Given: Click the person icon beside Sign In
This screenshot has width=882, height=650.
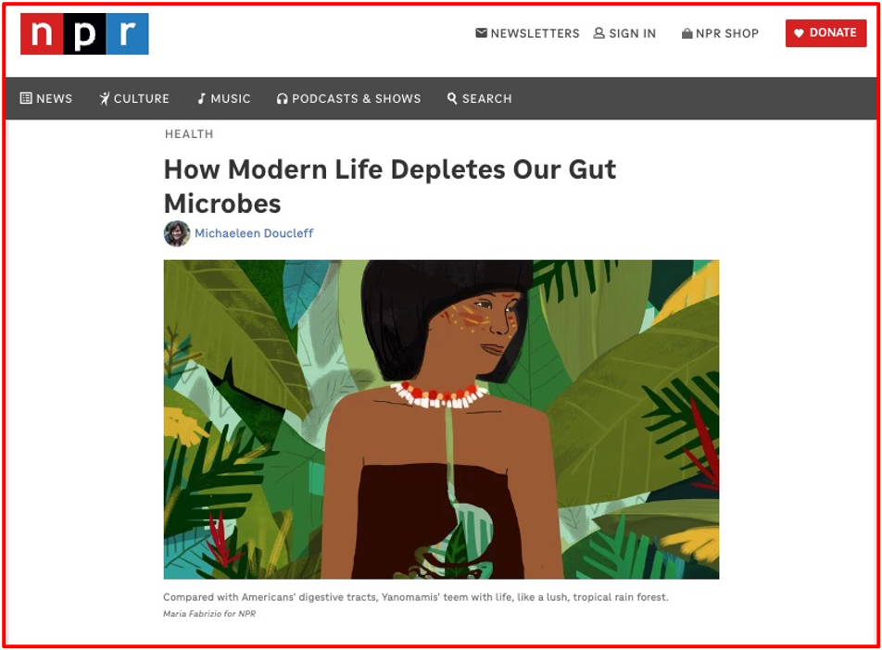Looking at the screenshot, I should [x=599, y=33].
